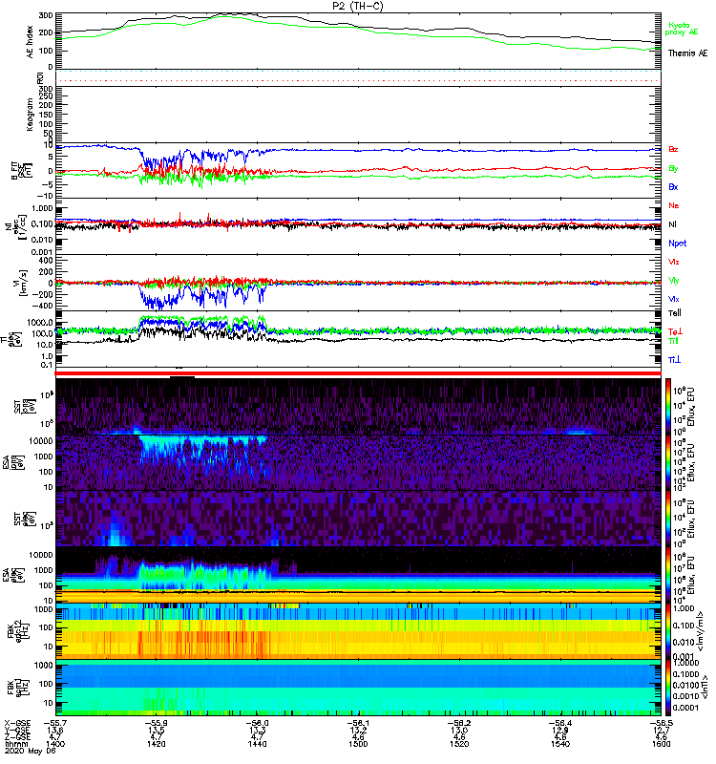Select the black Te parallel legend label
The image size is (716, 764).
pyautogui.click(x=675, y=313)
